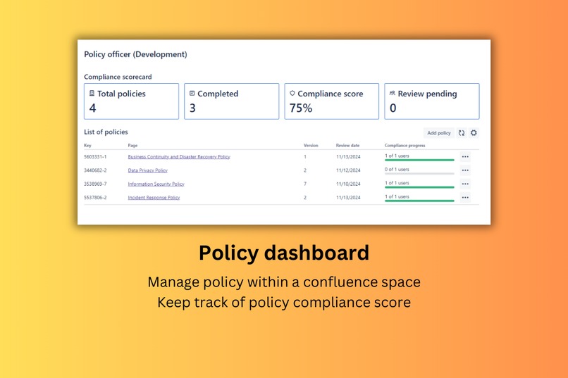
Task: Open the Data Privacy Policy page
Action: tap(147, 170)
